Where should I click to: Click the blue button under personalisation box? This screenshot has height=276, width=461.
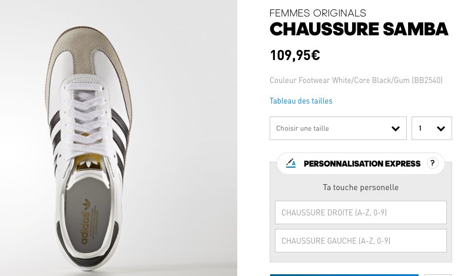point(344,275)
